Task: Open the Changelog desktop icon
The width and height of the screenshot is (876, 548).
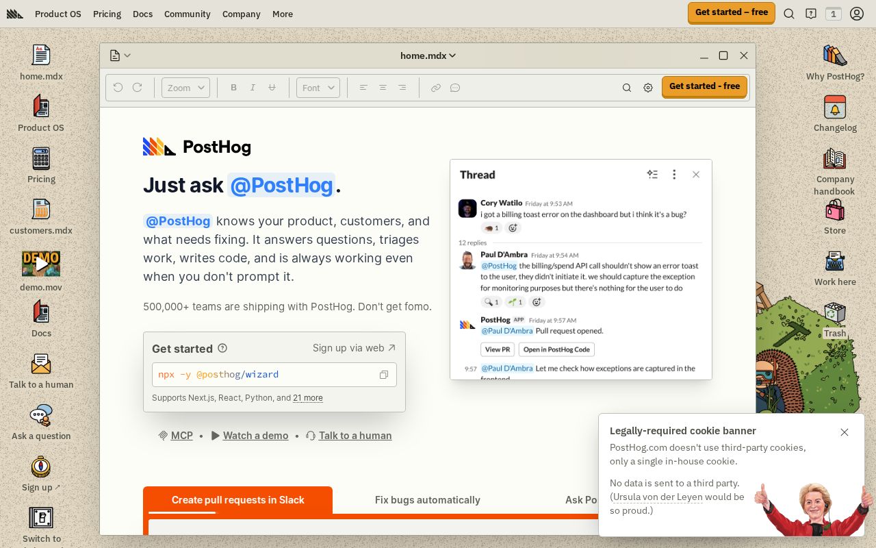Action: [x=835, y=114]
